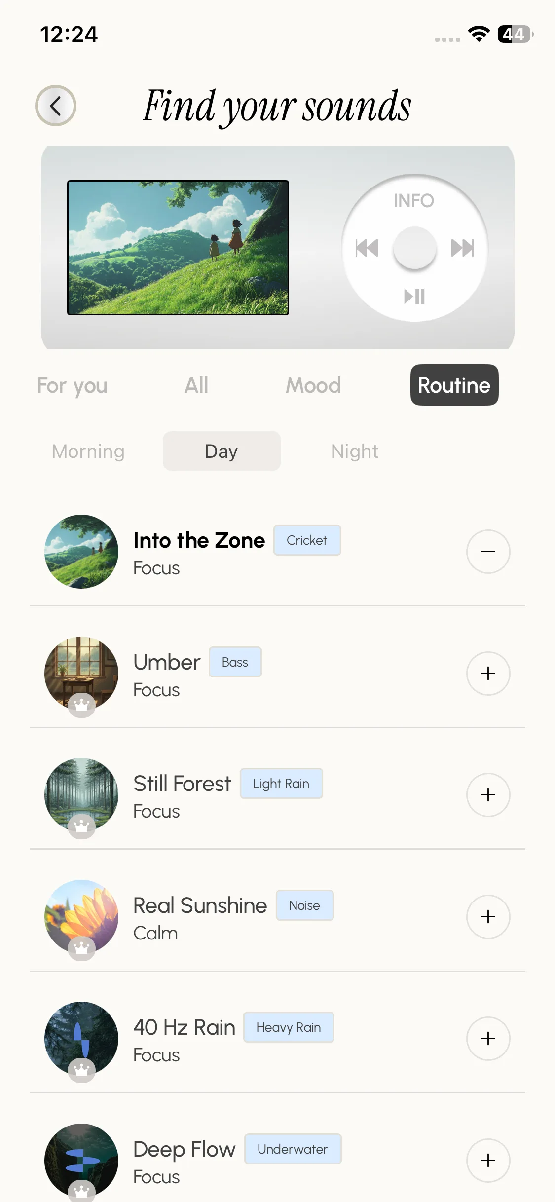
Task: Add Real Sunshine with plus icon
Action: (x=488, y=917)
